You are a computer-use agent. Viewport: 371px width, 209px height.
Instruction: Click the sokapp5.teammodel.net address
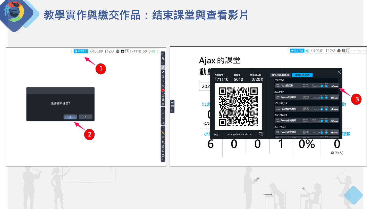[240, 134]
